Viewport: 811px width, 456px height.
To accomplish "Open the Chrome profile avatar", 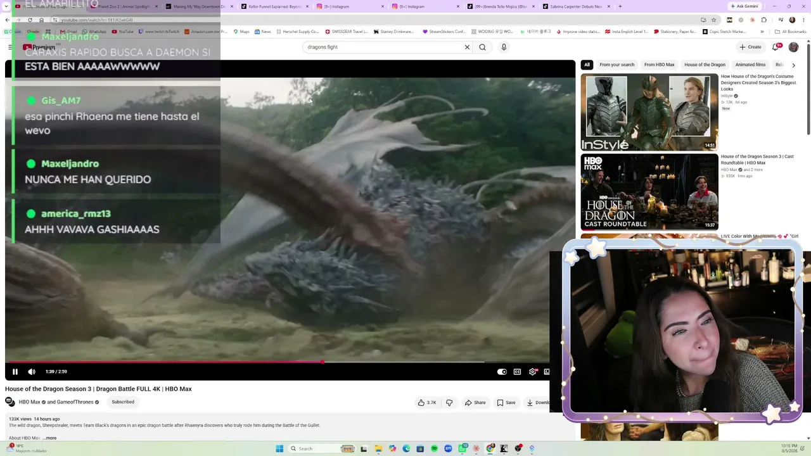I will [792, 20].
